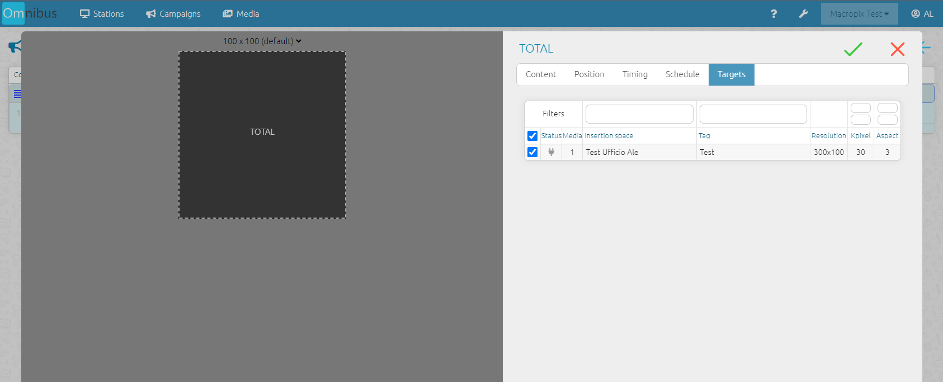Open tools via the wrench icon
Image resolution: width=943 pixels, height=382 pixels.
(803, 14)
